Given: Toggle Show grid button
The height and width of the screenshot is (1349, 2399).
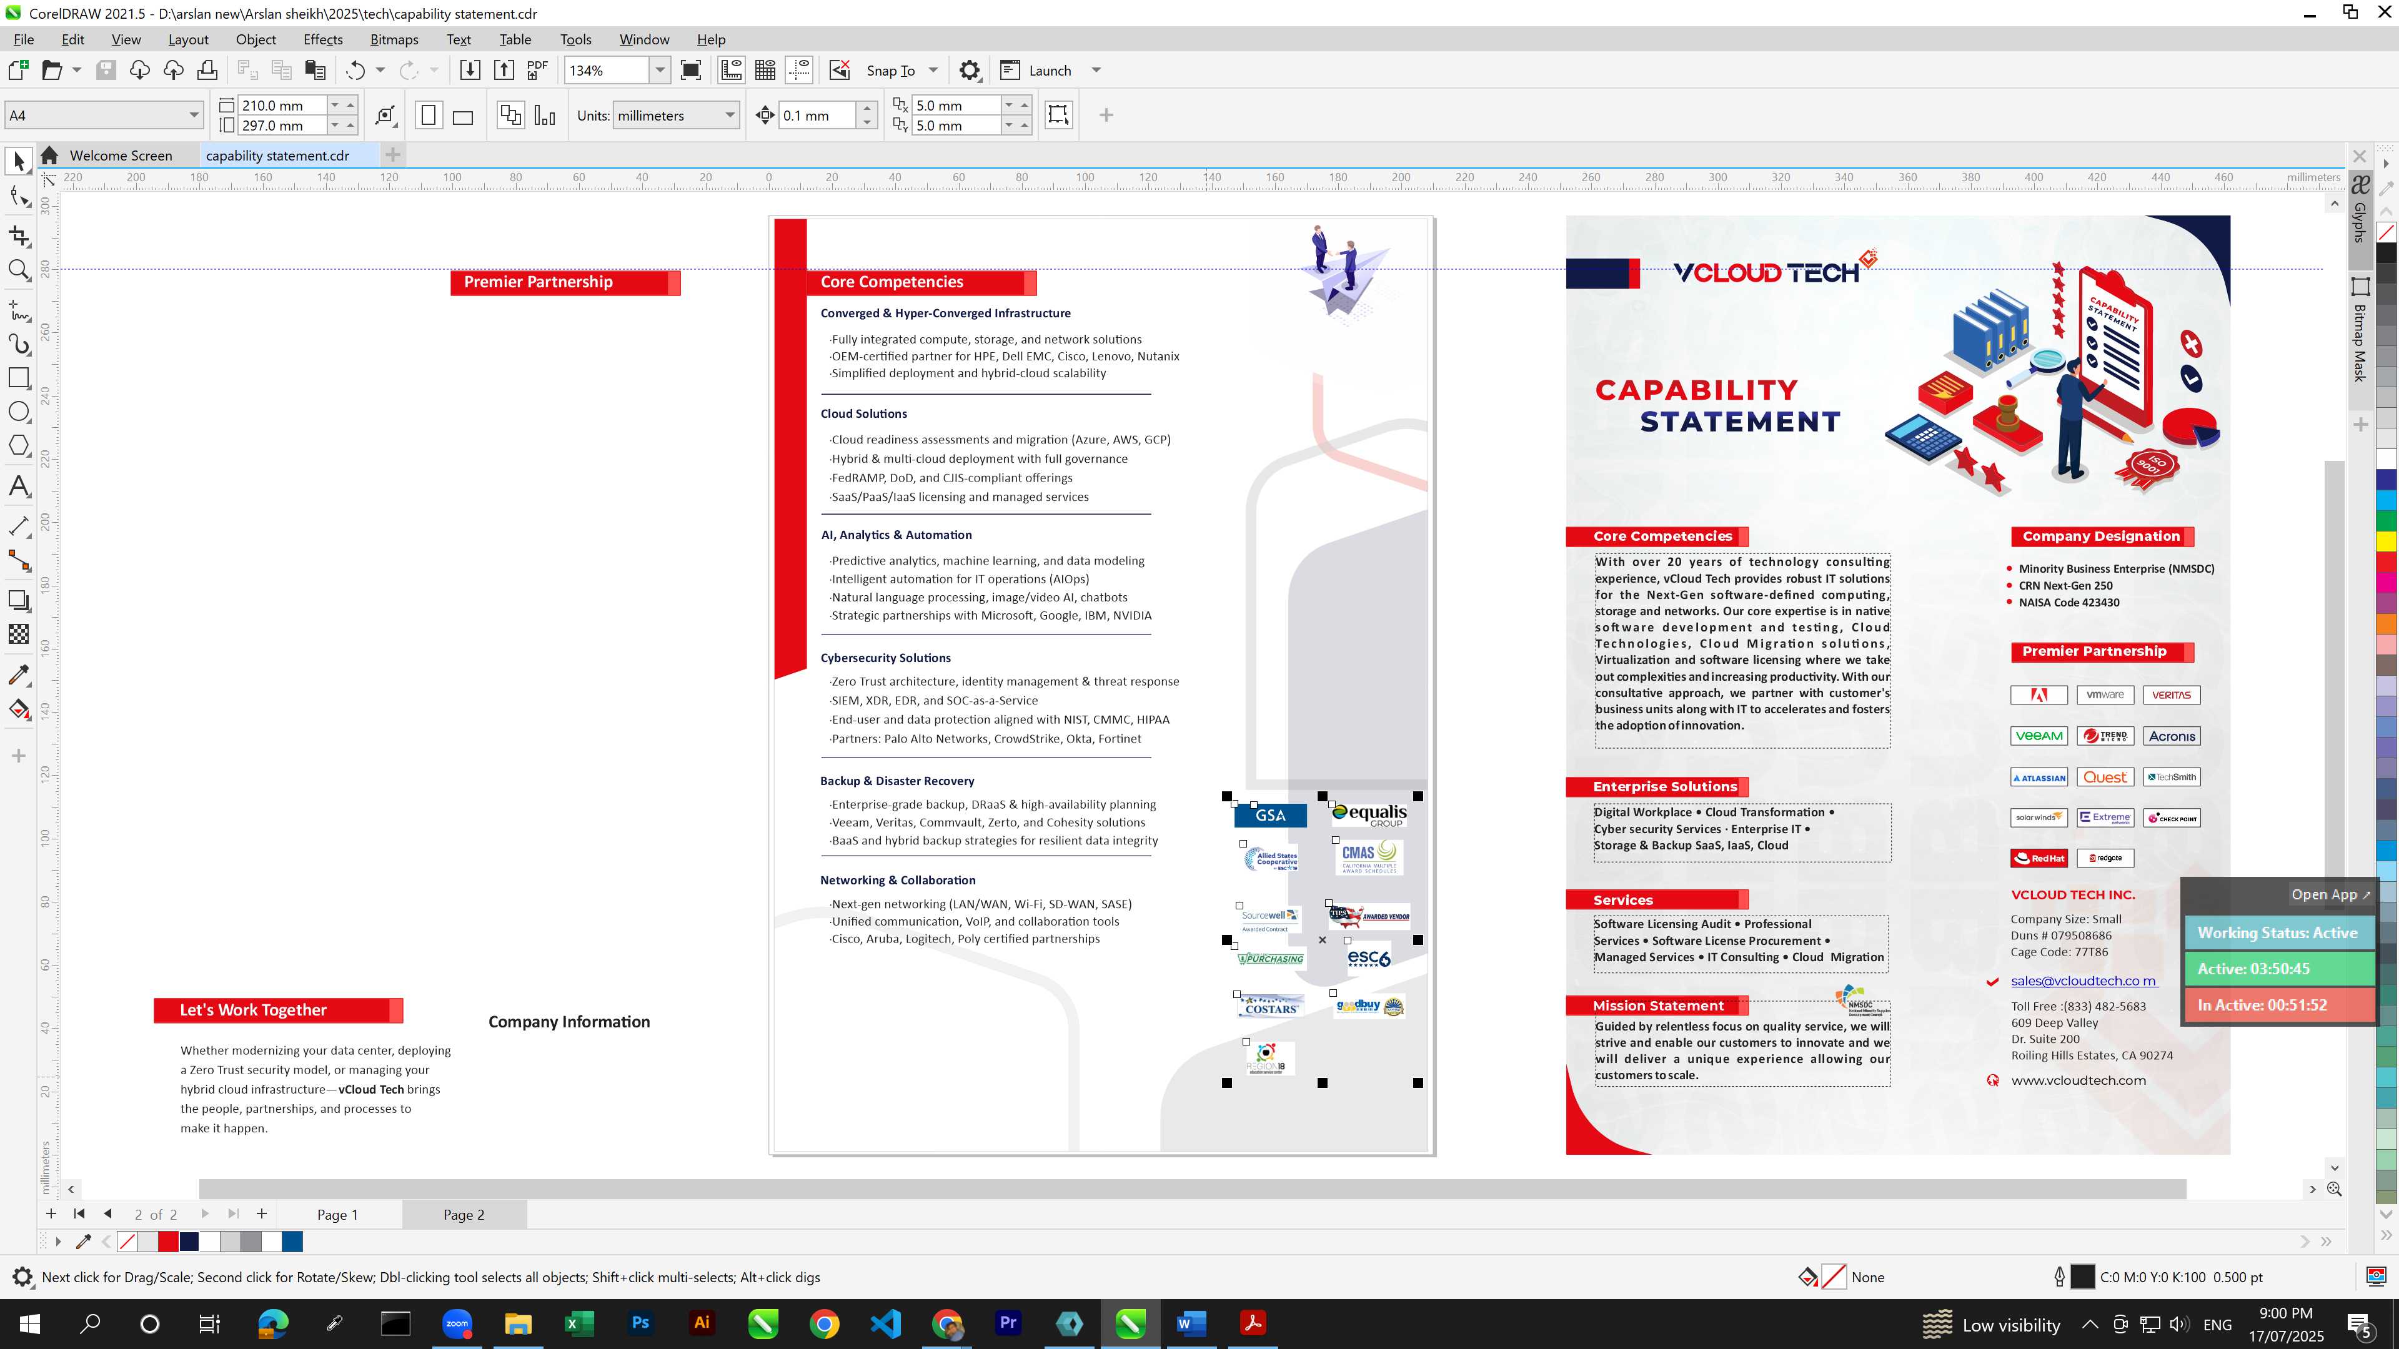Looking at the screenshot, I should (765, 70).
